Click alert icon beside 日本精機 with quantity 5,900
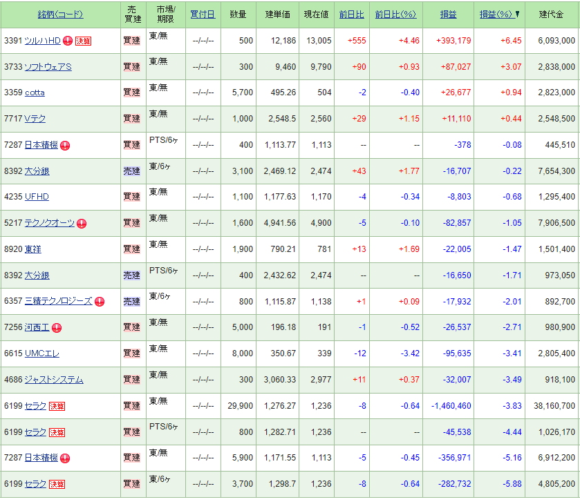The width and height of the screenshot is (580, 504). point(65,458)
